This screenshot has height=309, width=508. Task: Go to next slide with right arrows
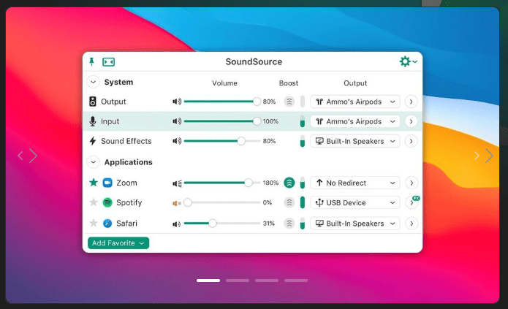pos(484,156)
